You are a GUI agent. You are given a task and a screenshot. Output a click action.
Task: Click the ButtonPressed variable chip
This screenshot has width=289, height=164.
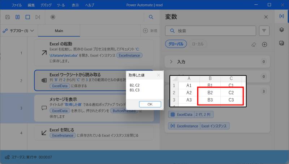coord(124,111)
